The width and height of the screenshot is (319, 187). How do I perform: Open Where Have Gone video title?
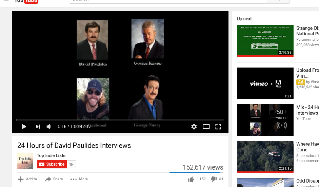(x=307, y=147)
